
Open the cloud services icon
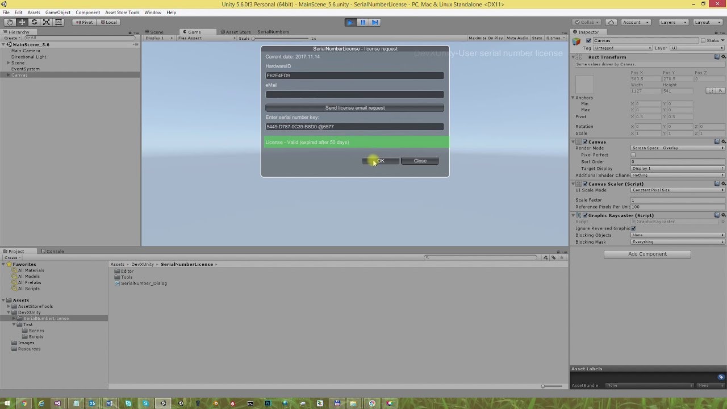pos(611,22)
